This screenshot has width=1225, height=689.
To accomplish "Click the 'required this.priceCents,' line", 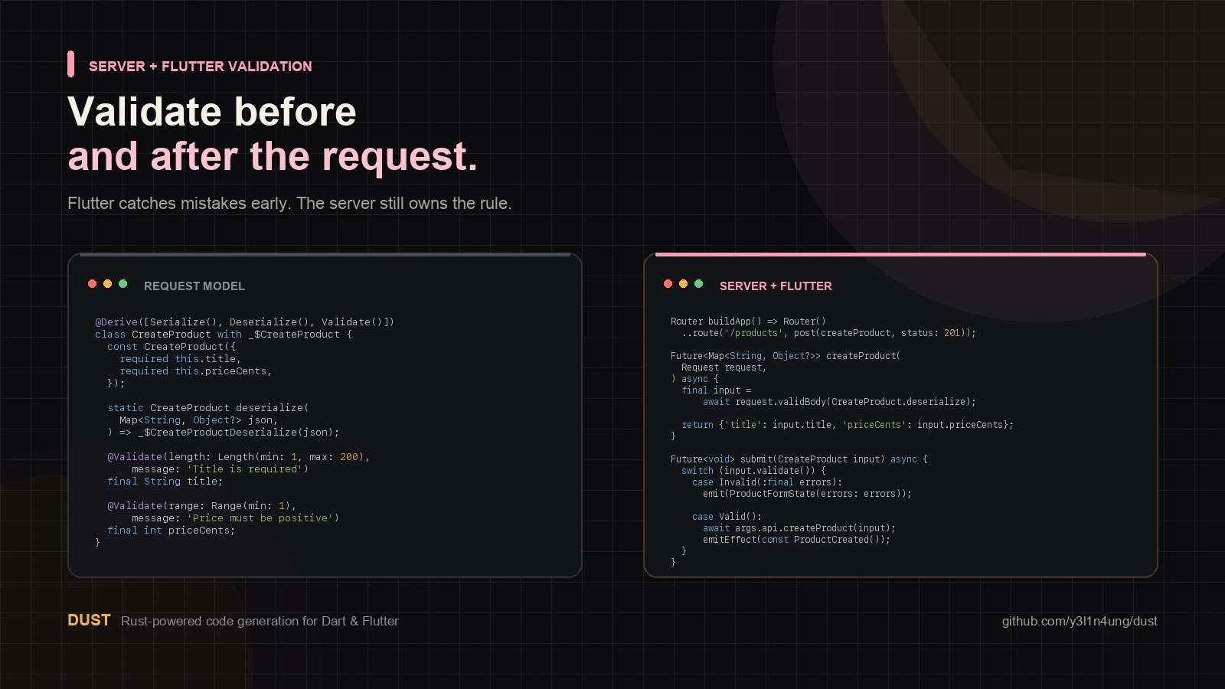I will [x=195, y=371].
